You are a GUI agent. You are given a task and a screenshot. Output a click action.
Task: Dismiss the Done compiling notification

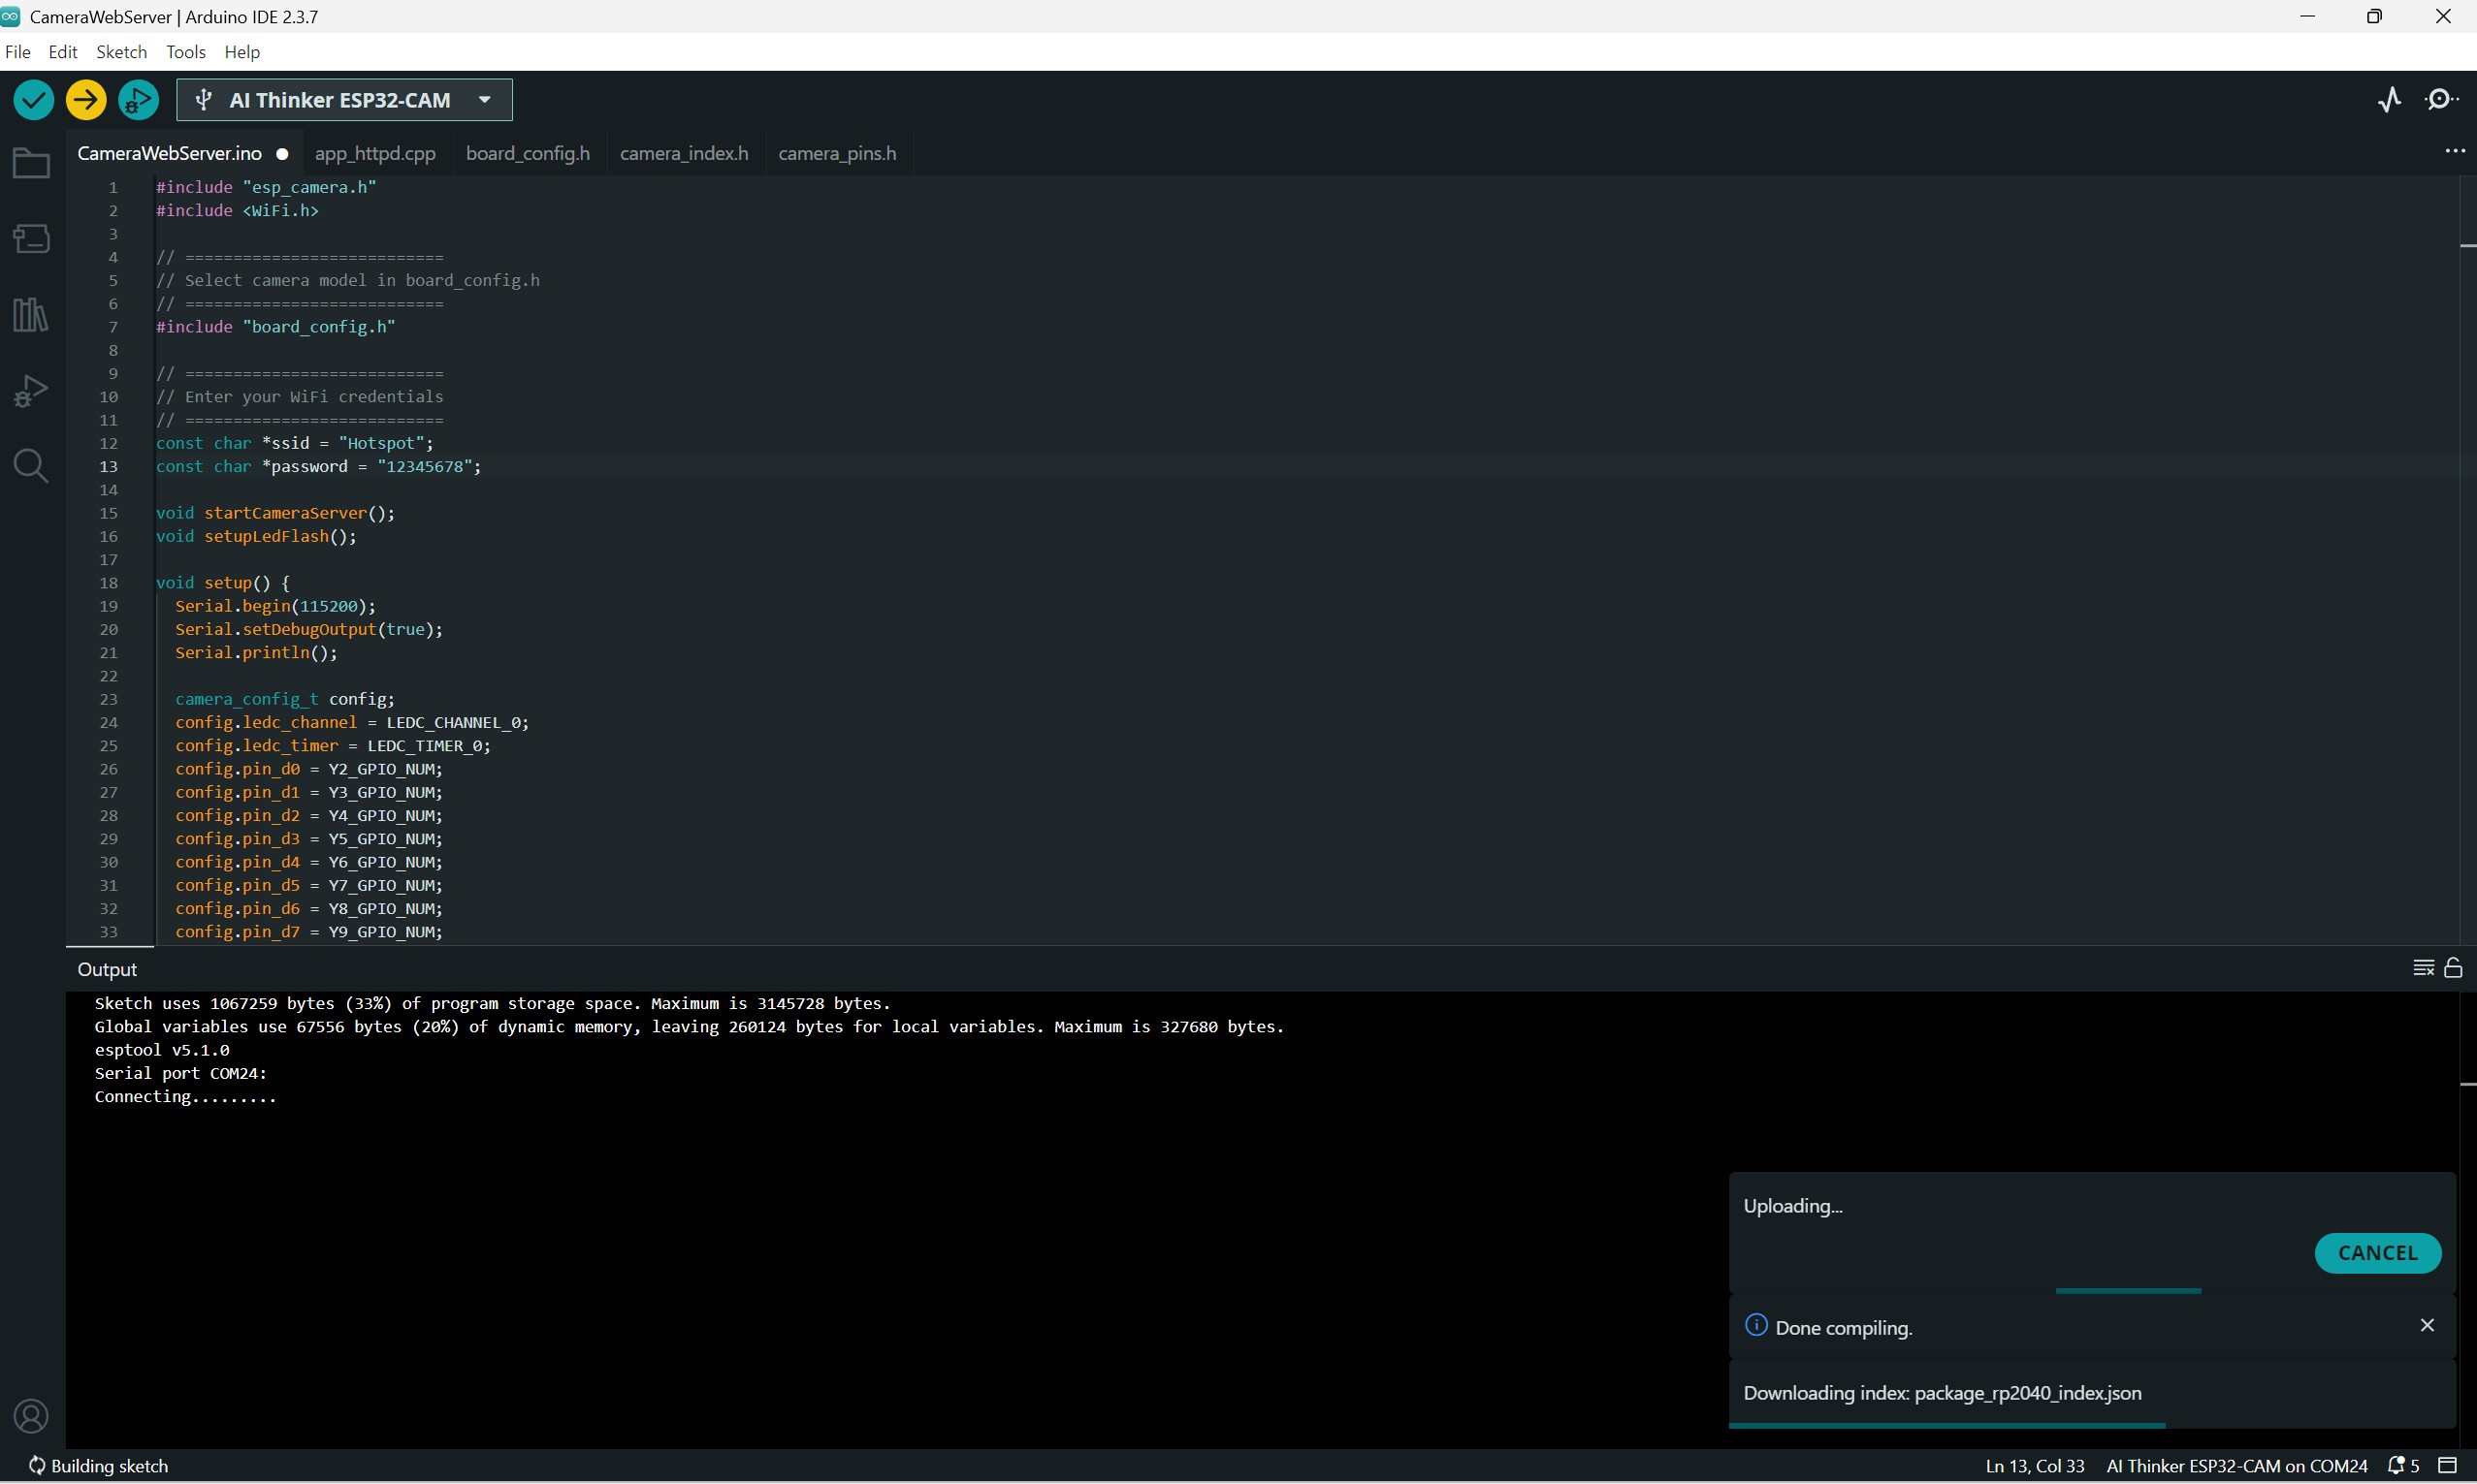tap(2427, 1326)
